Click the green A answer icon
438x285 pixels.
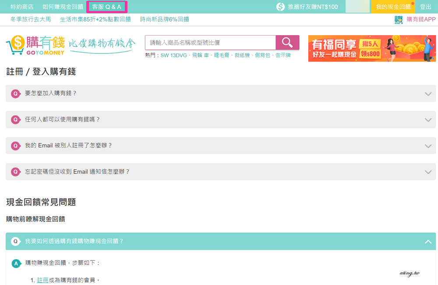[16, 264]
